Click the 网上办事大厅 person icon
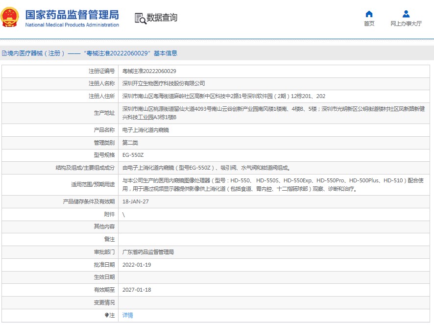The width and height of the screenshot is (434, 325). click(406, 14)
